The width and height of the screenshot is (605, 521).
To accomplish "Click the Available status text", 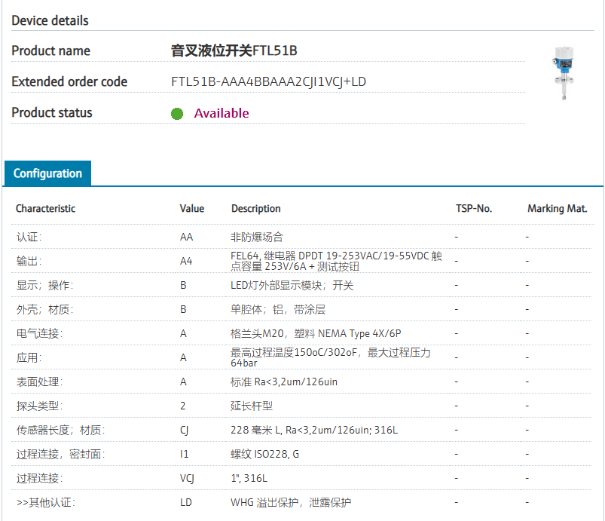I will [222, 113].
